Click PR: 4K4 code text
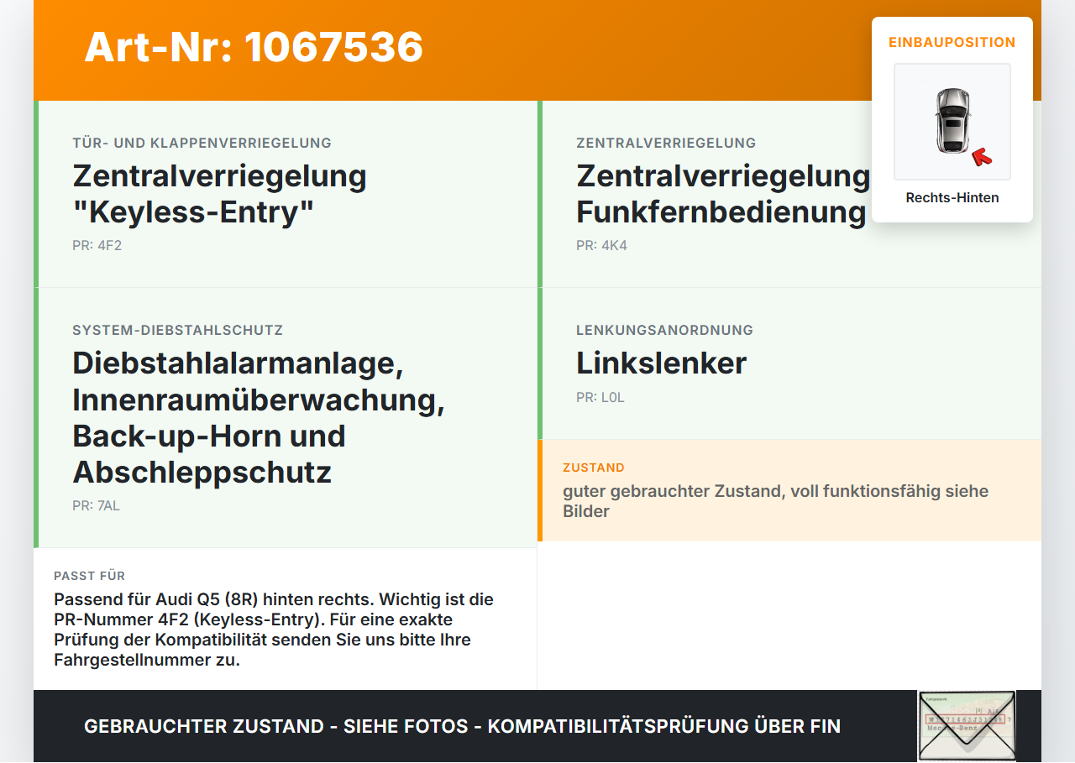Image resolution: width=1075 pixels, height=763 pixels. (x=602, y=246)
